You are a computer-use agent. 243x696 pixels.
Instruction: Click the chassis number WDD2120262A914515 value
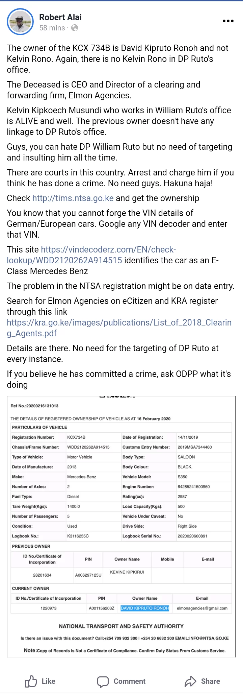tap(88, 447)
